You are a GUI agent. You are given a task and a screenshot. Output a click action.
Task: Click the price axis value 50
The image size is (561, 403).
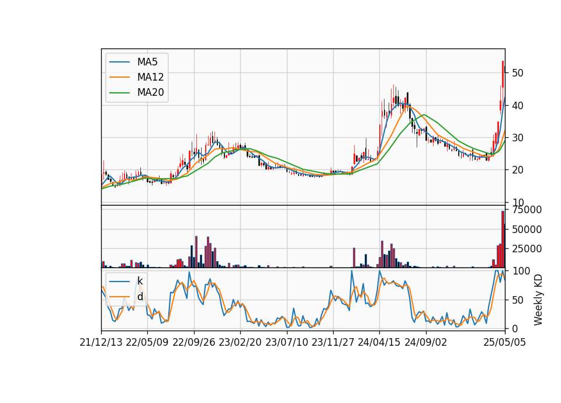(x=518, y=73)
